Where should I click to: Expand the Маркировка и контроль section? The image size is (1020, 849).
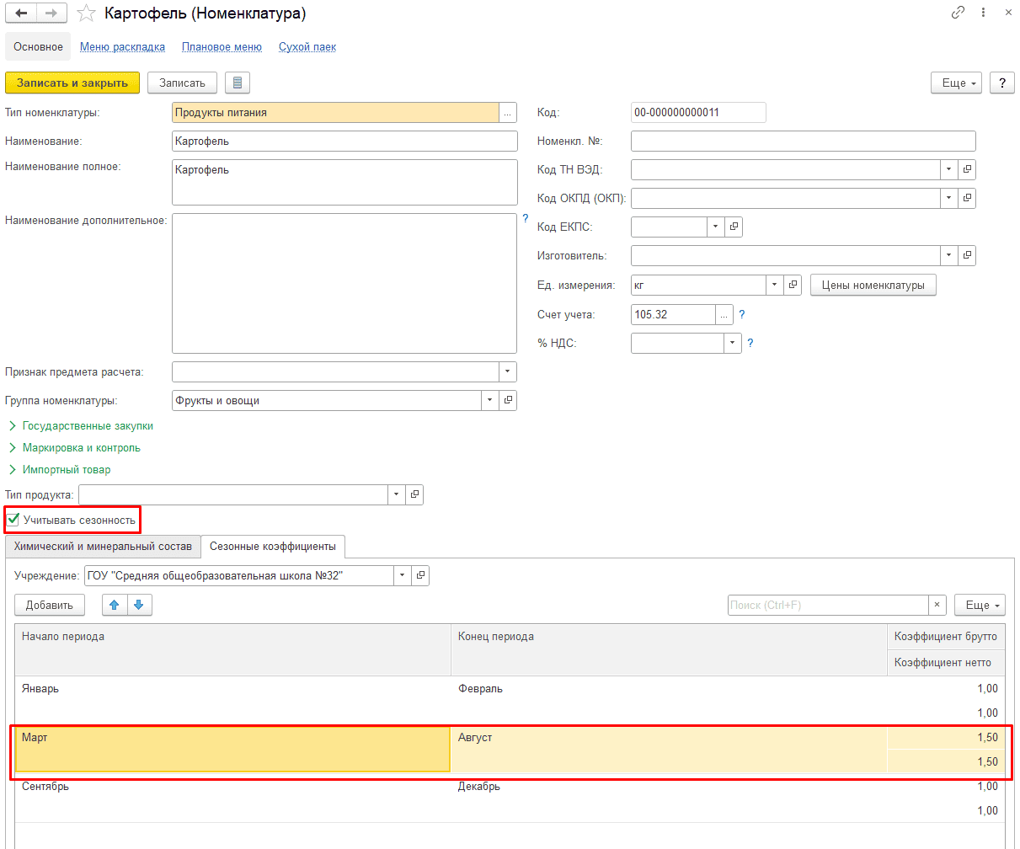click(81, 448)
